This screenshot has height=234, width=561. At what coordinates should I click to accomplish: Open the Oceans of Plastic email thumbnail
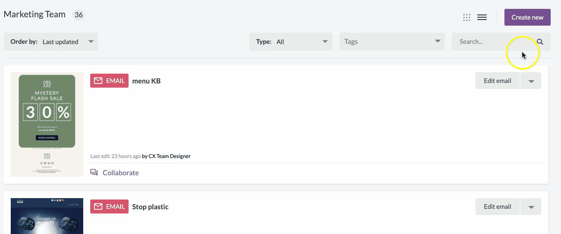[x=47, y=216]
